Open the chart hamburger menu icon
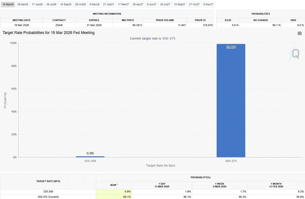The height and width of the screenshot is (199, 305). coord(300,33)
